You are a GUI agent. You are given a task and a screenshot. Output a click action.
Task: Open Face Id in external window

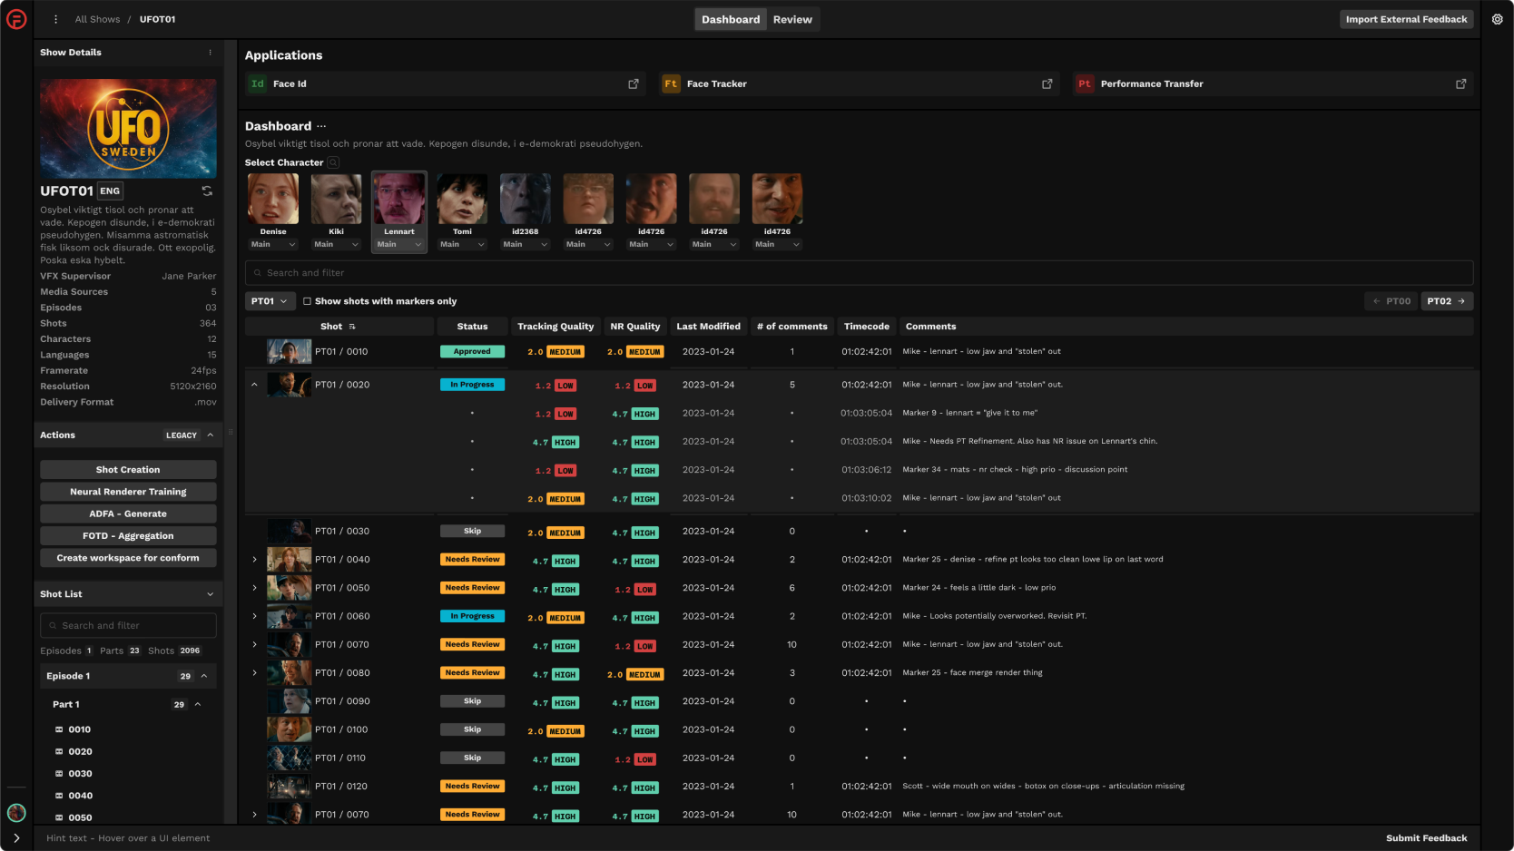point(633,83)
